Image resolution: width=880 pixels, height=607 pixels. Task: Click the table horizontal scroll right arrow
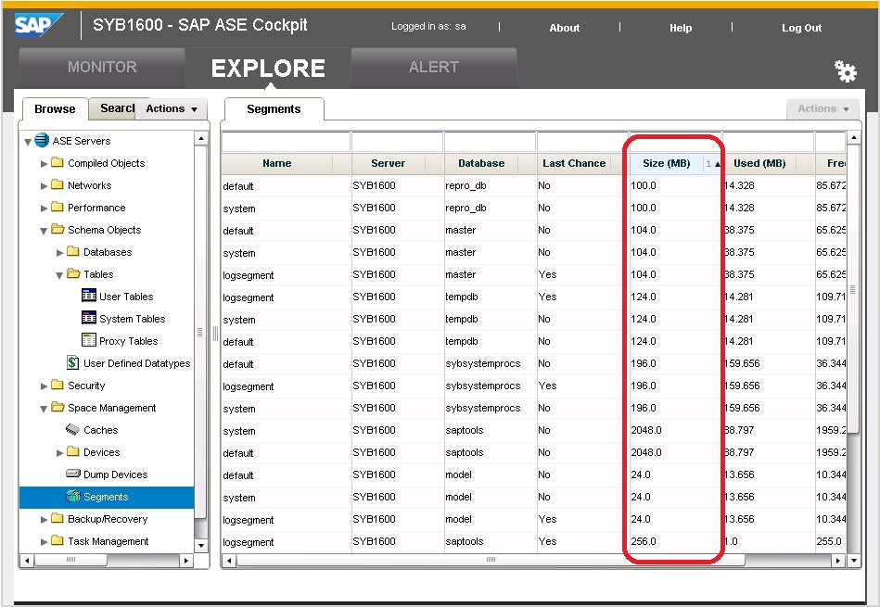click(x=838, y=560)
